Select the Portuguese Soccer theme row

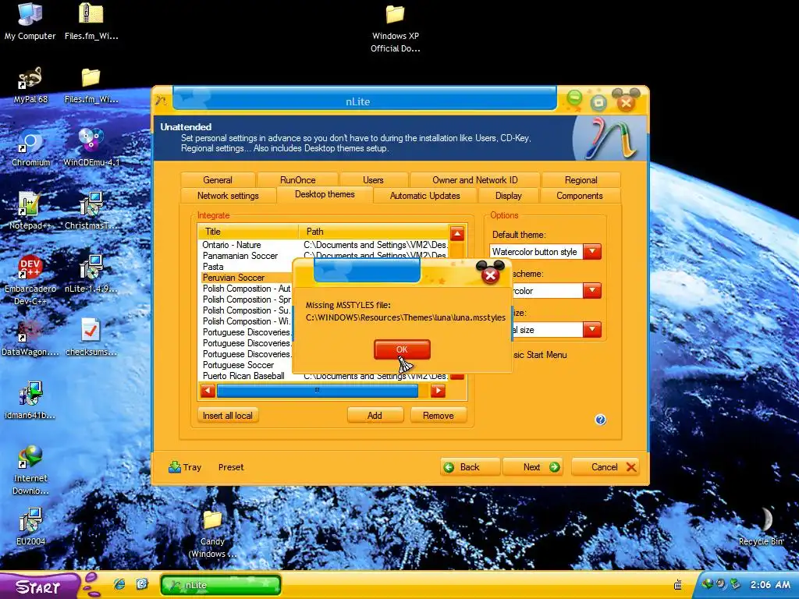247,365
